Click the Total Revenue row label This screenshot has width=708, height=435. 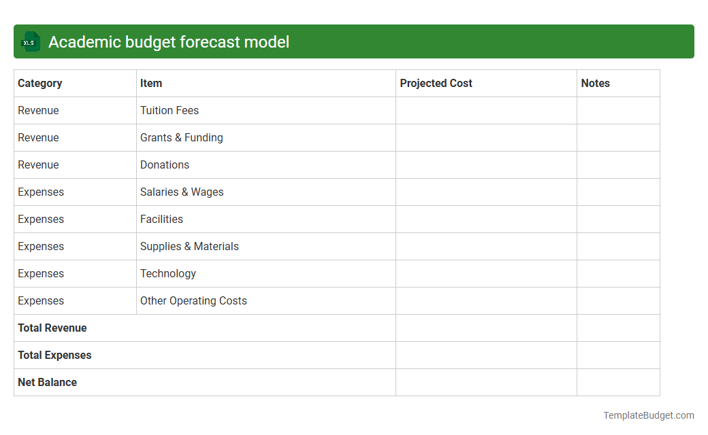(x=52, y=328)
